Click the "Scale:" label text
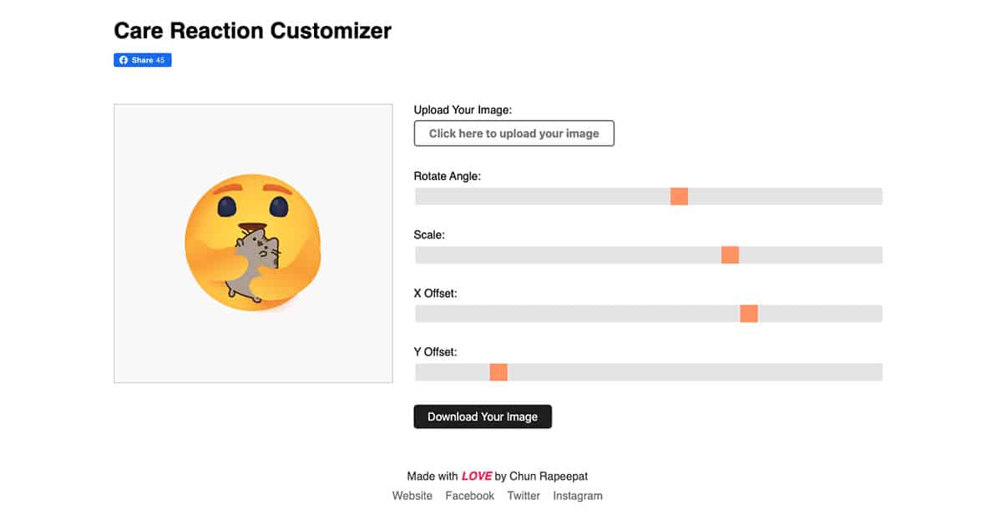1002x524 pixels. point(429,235)
